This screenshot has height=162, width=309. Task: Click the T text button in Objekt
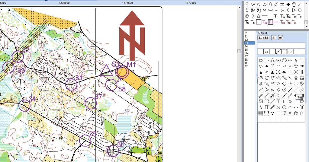point(274,38)
